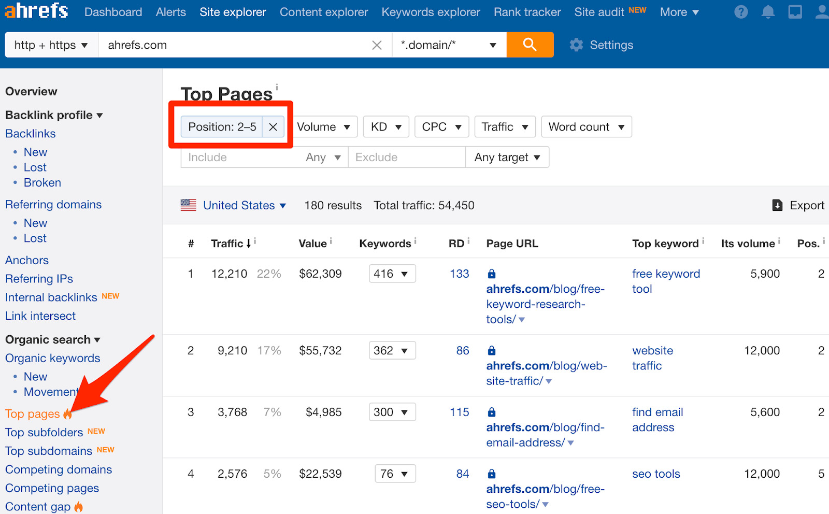Expand the 362 keywords dropdown
The image size is (829, 514).
click(392, 351)
